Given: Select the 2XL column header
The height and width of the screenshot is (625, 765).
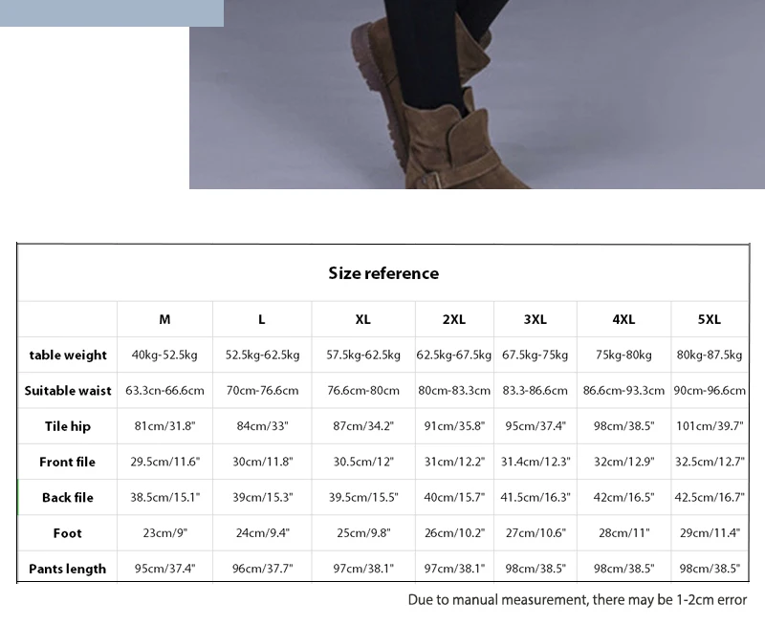Looking at the screenshot, I should 454,319.
